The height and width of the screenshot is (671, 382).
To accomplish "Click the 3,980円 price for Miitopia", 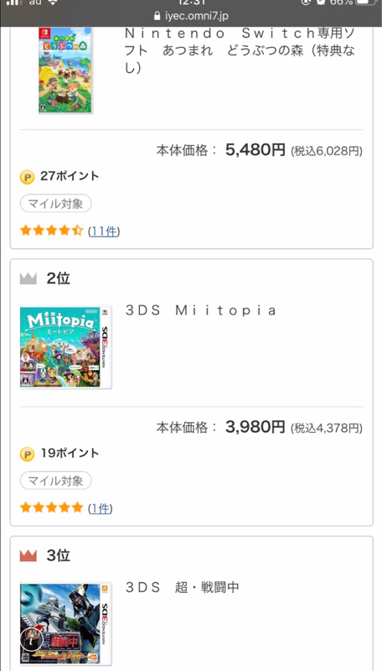I will click(x=256, y=427).
